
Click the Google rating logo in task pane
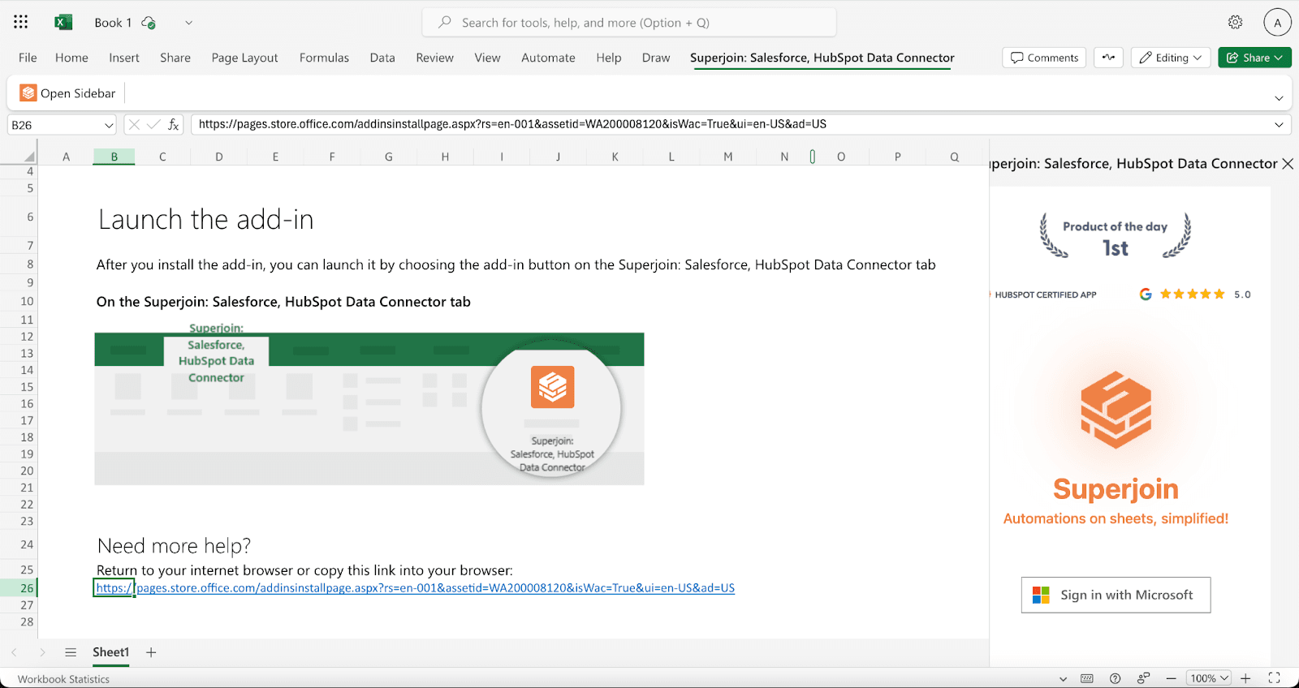point(1146,294)
